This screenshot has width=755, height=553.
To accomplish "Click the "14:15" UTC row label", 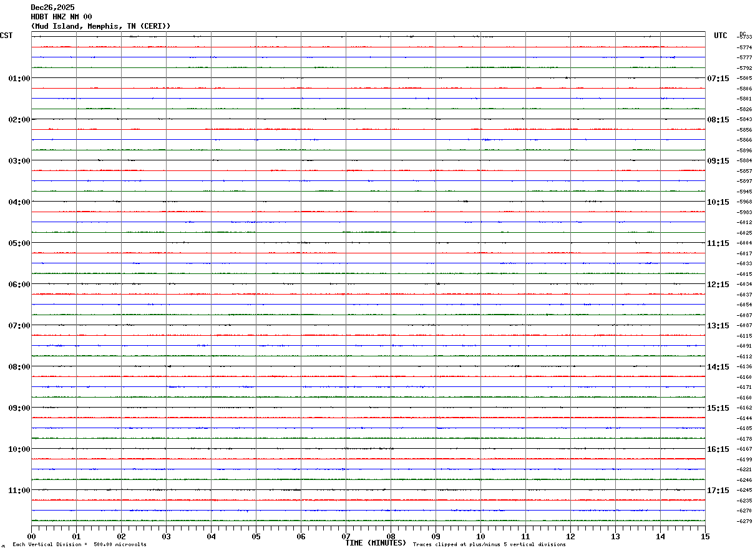I will [x=718, y=366].
